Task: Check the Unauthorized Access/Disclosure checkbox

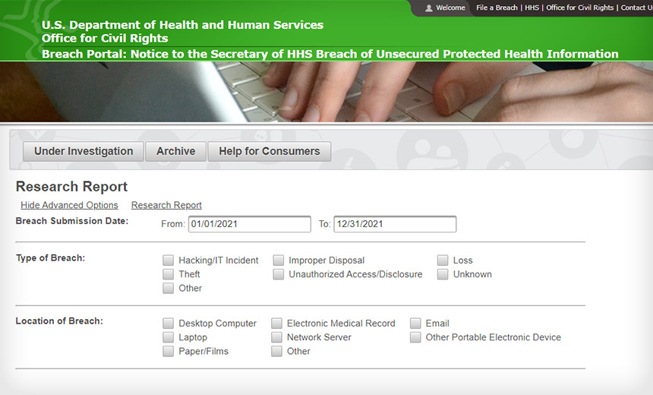Action: click(278, 274)
